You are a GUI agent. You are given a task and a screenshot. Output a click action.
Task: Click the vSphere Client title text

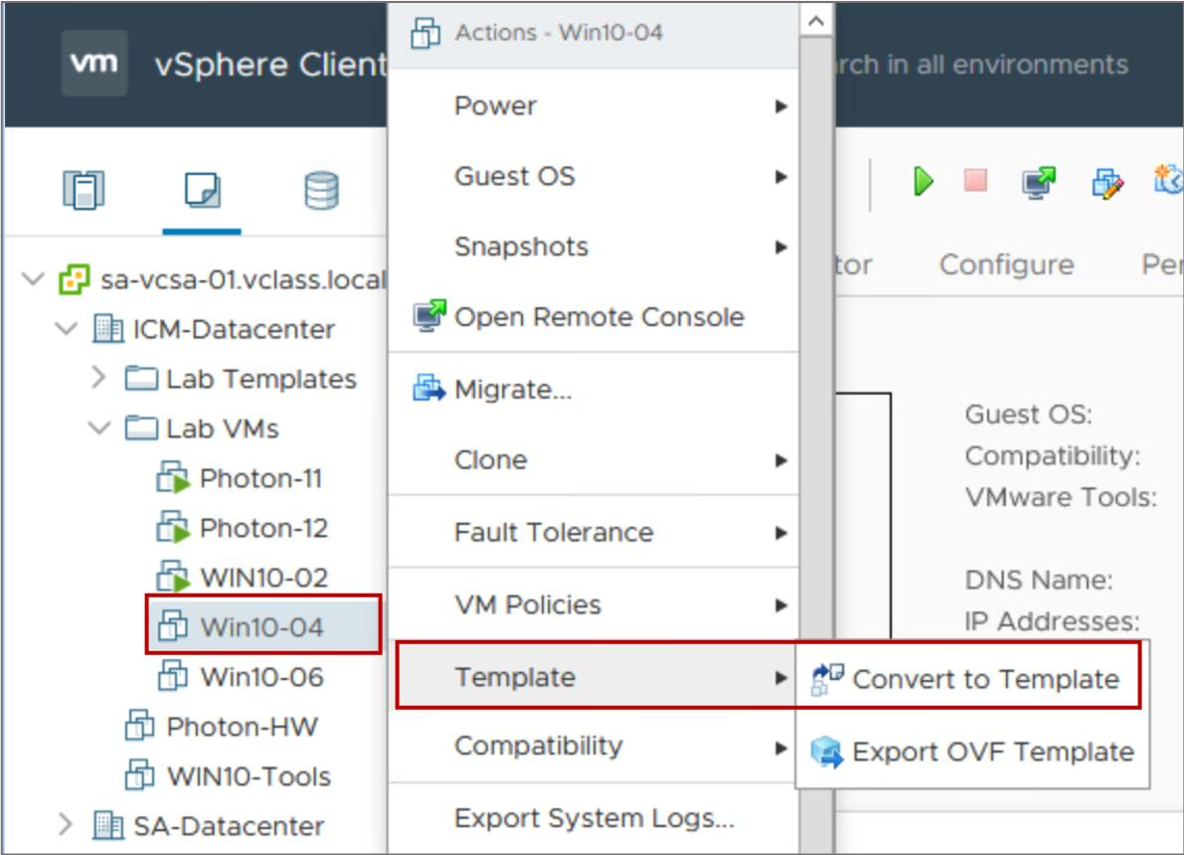coord(270,65)
